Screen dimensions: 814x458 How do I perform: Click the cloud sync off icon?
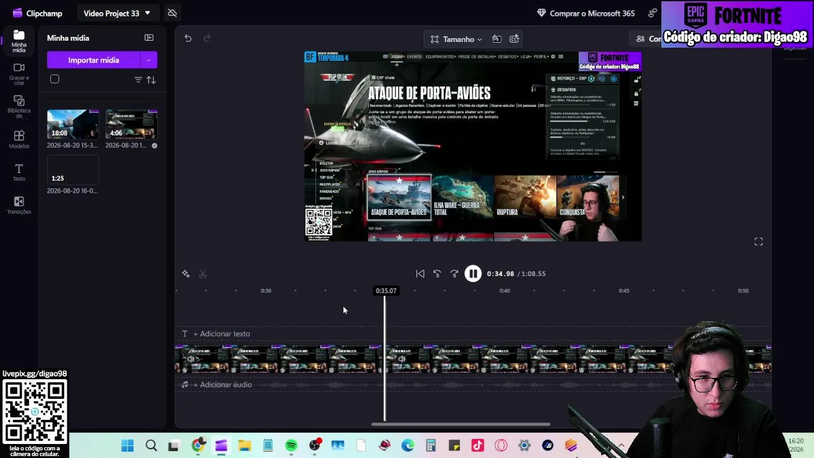click(x=172, y=13)
